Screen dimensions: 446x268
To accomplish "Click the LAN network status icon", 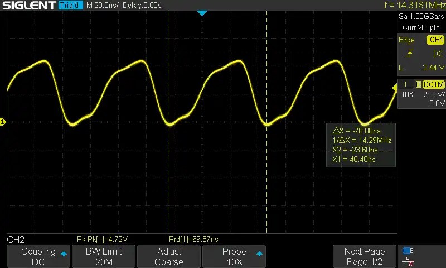I will point(408,261).
